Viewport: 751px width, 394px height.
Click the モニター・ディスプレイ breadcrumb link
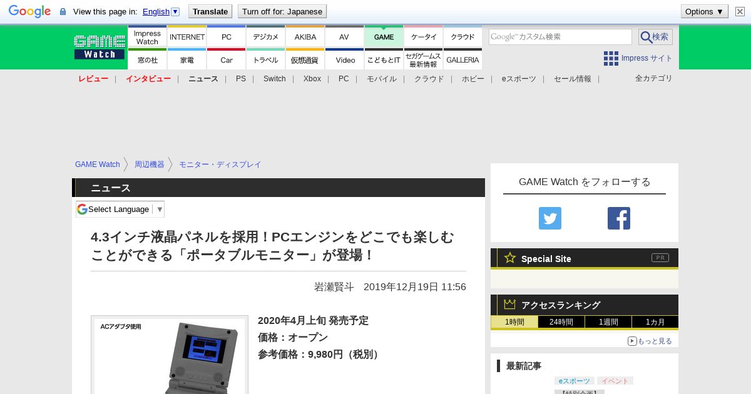[220, 164]
